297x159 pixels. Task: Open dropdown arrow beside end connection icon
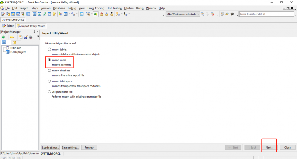point(129,14)
